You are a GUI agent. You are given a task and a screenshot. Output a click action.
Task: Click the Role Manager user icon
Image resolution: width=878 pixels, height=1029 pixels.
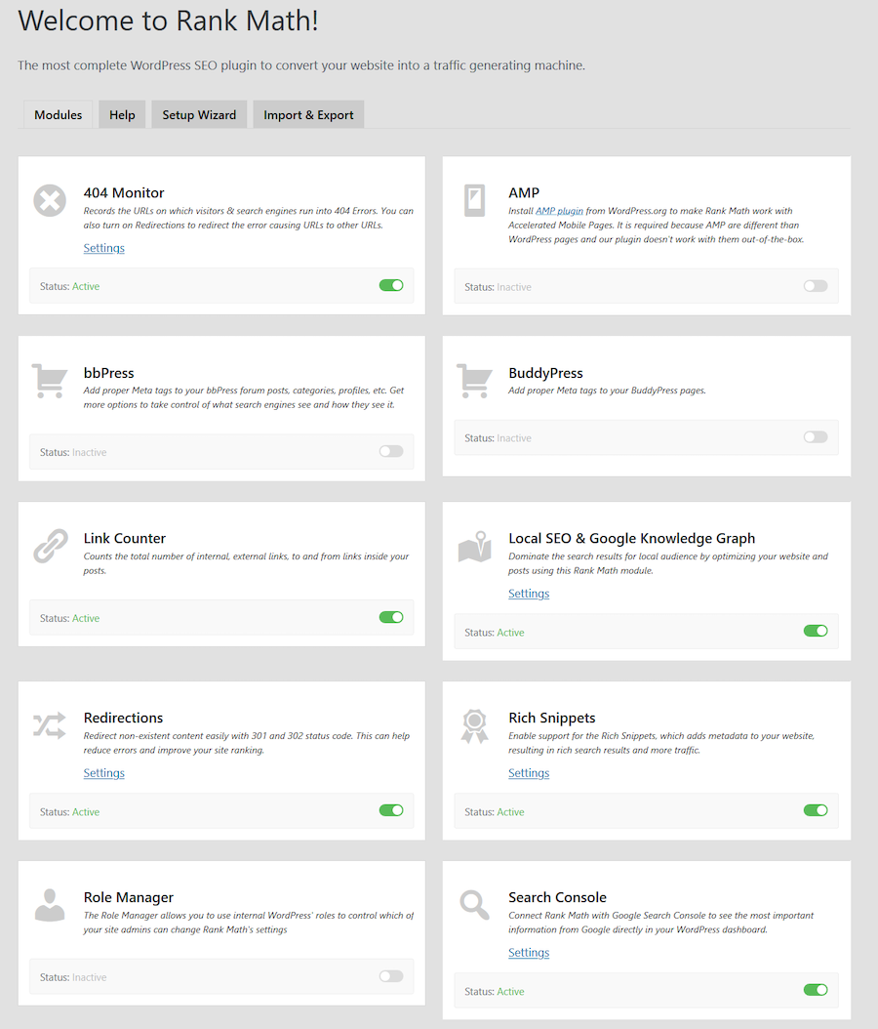pyautogui.click(x=50, y=905)
